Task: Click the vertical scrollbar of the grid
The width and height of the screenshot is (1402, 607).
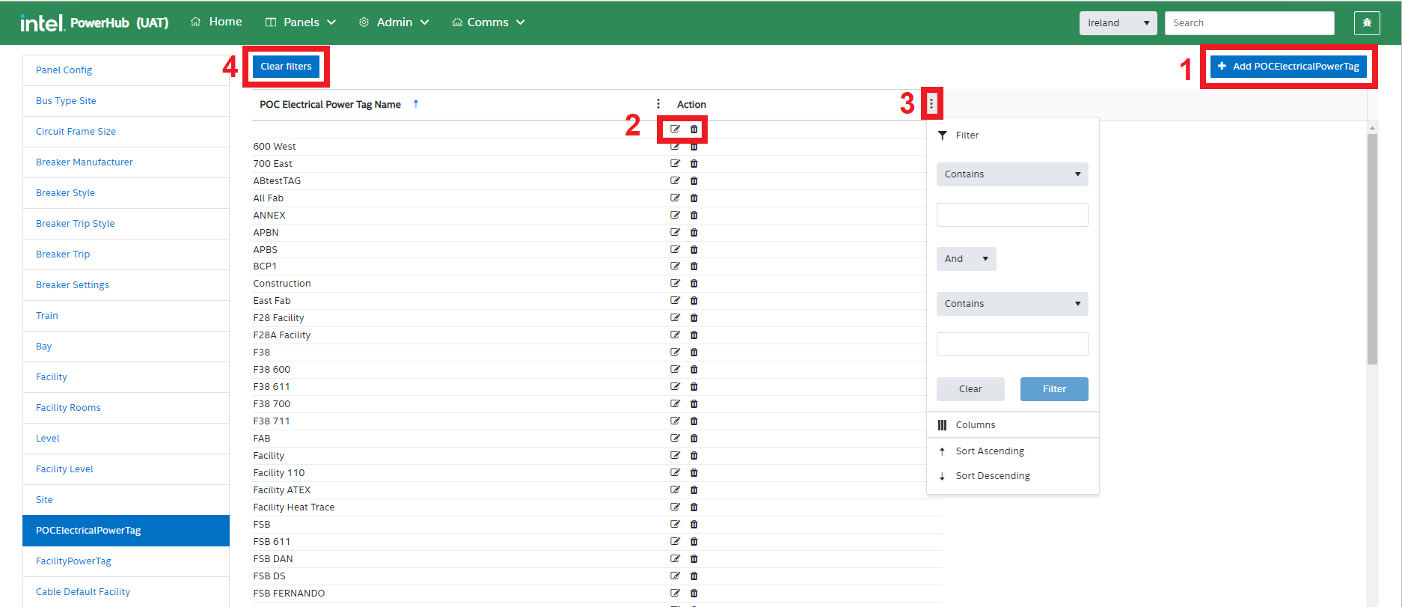Action: tap(1372, 247)
